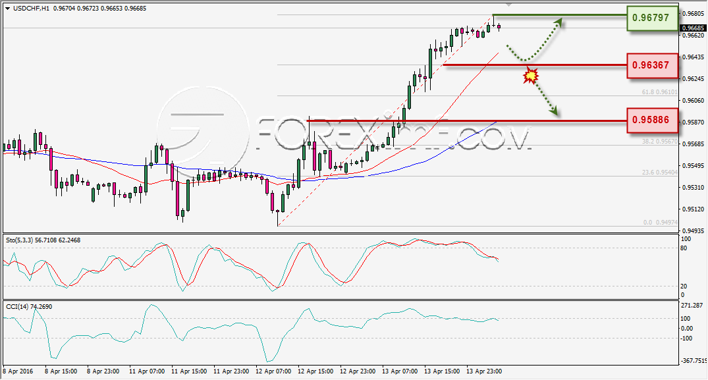Select the 23.6 Fibonacci level label

(x=660, y=173)
